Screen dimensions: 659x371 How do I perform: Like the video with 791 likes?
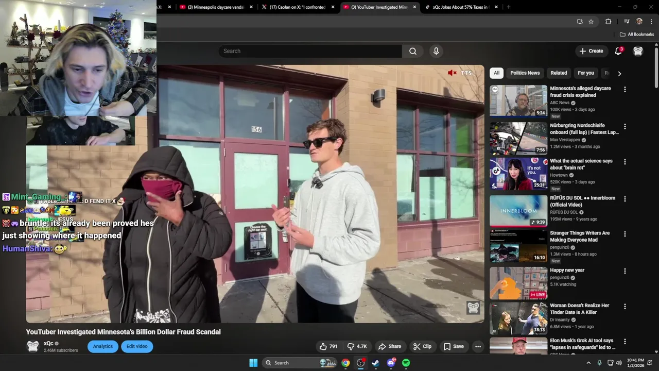[x=328, y=346]
